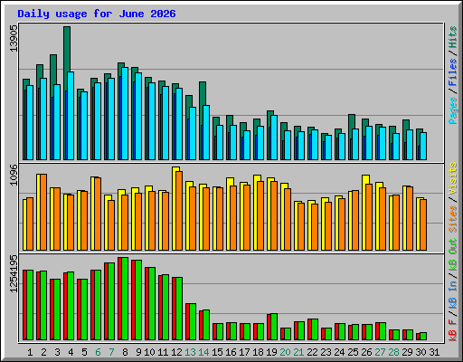The height and width of the screenshot is (362, 463).
Task: Click day label 16 on x-axis
Action: click(x=231, y=352)
